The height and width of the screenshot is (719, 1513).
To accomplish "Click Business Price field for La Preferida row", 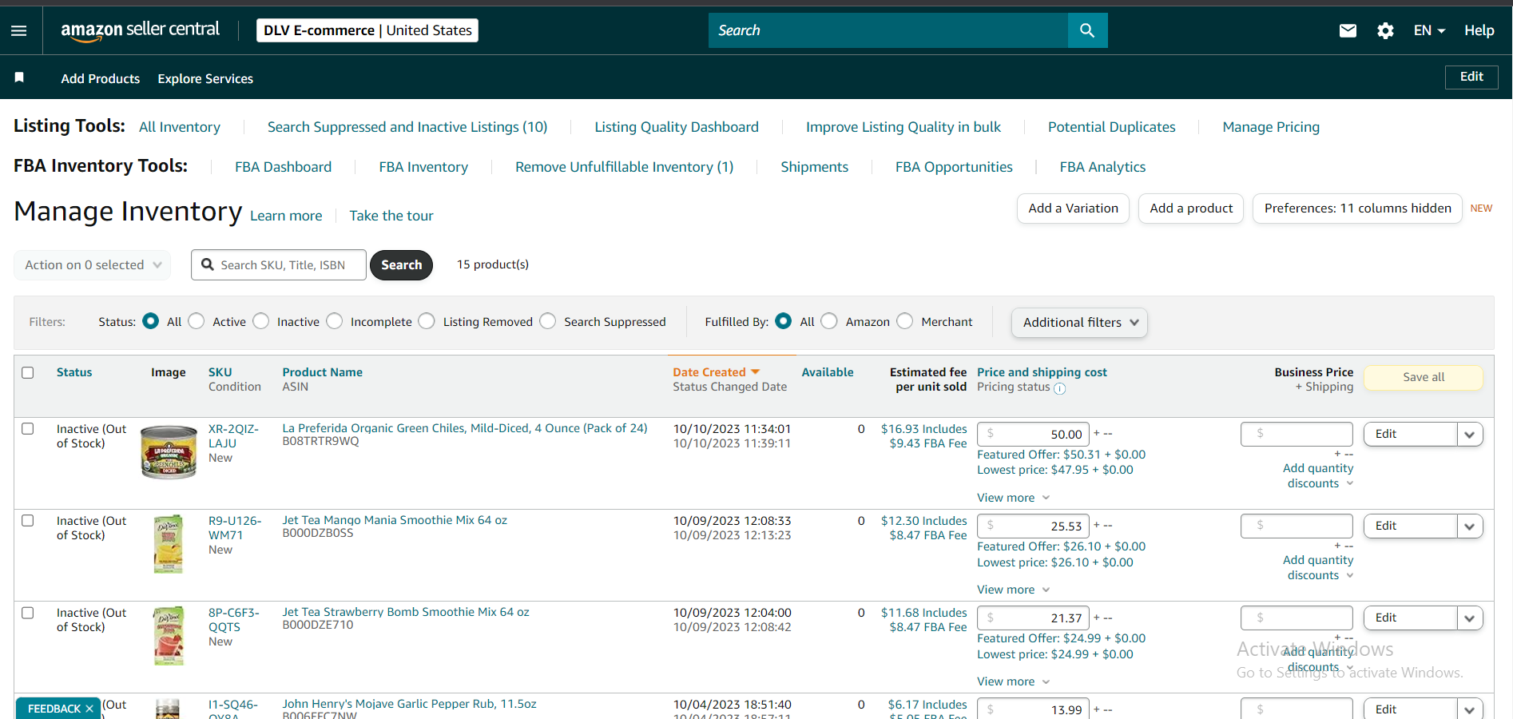I will tap(1297, 435).
